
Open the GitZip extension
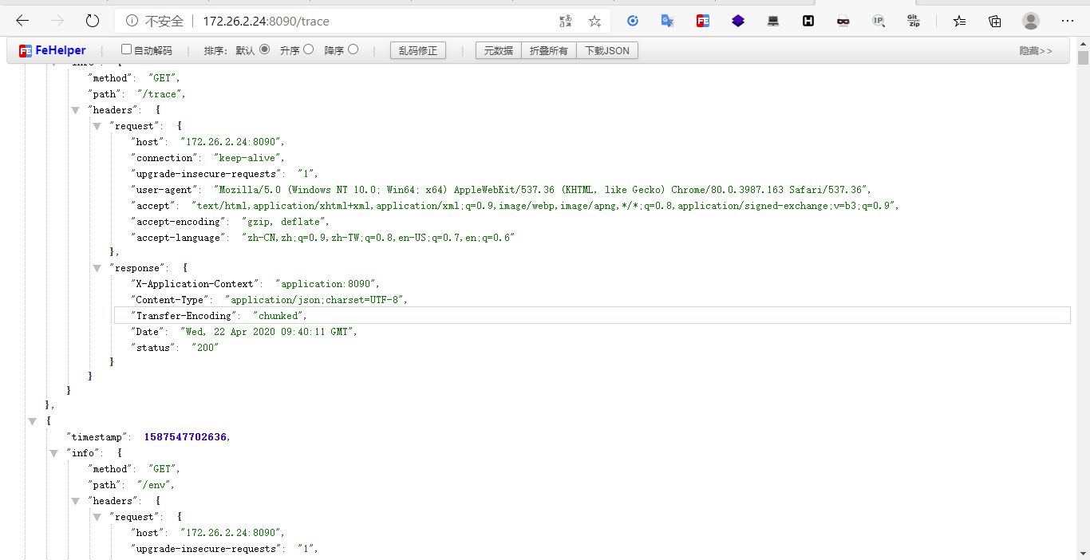914,21
